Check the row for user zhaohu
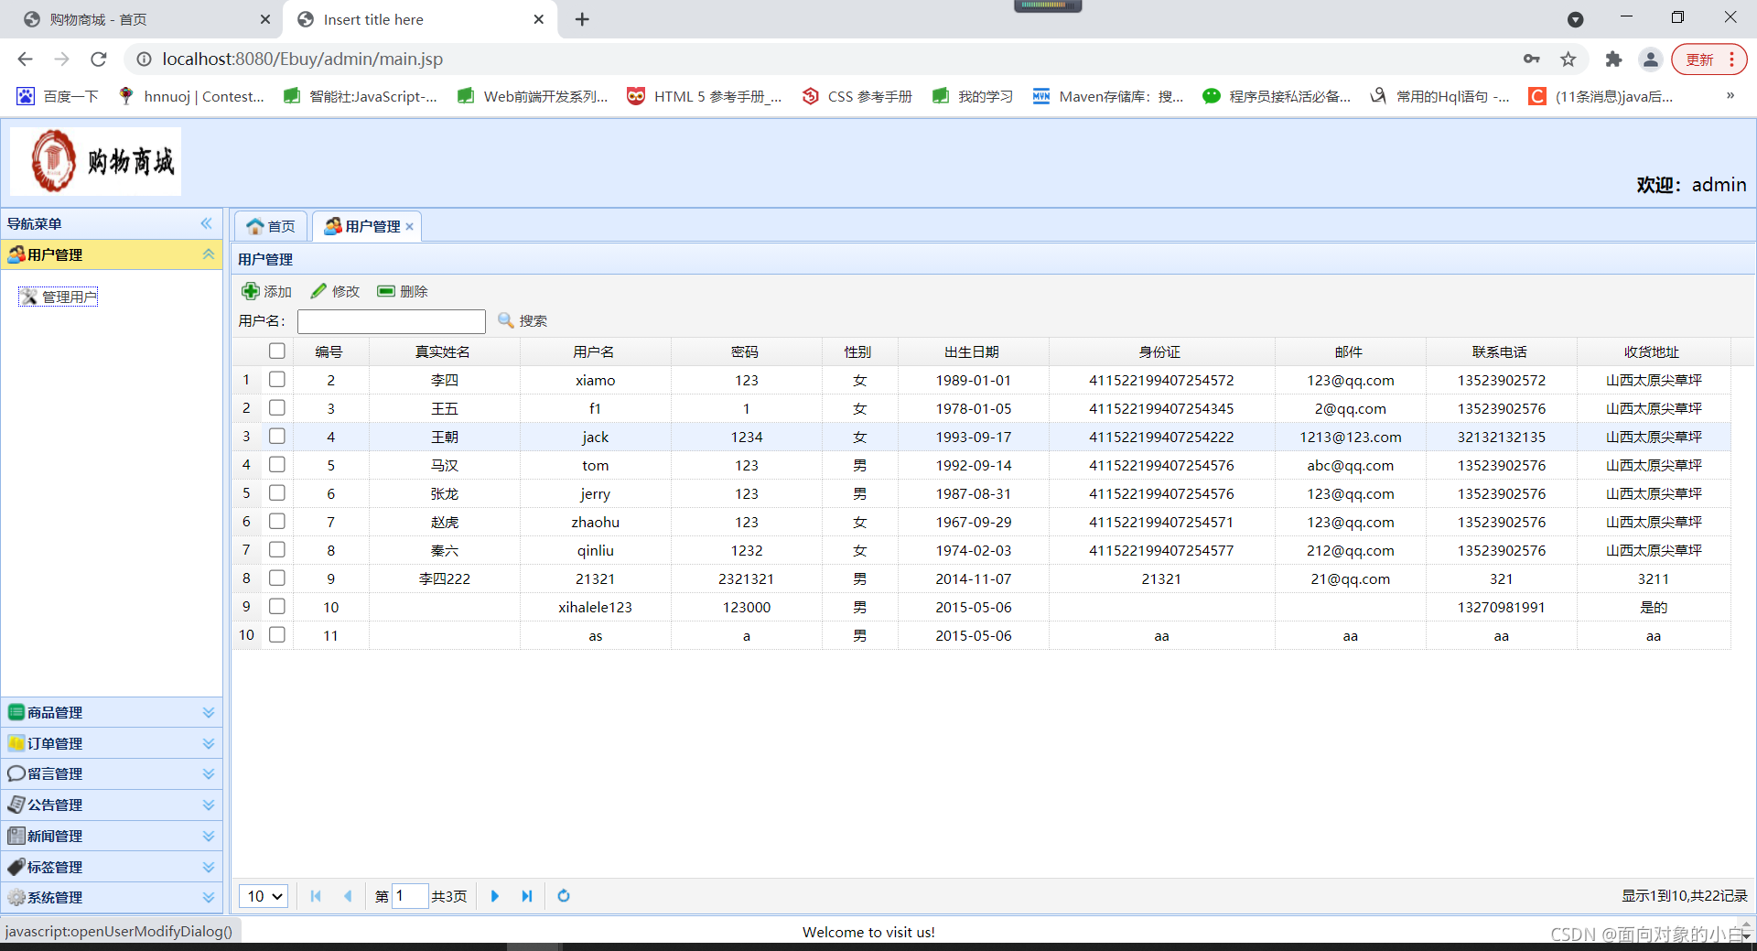1757x951 pixels. tap(277, 521)
